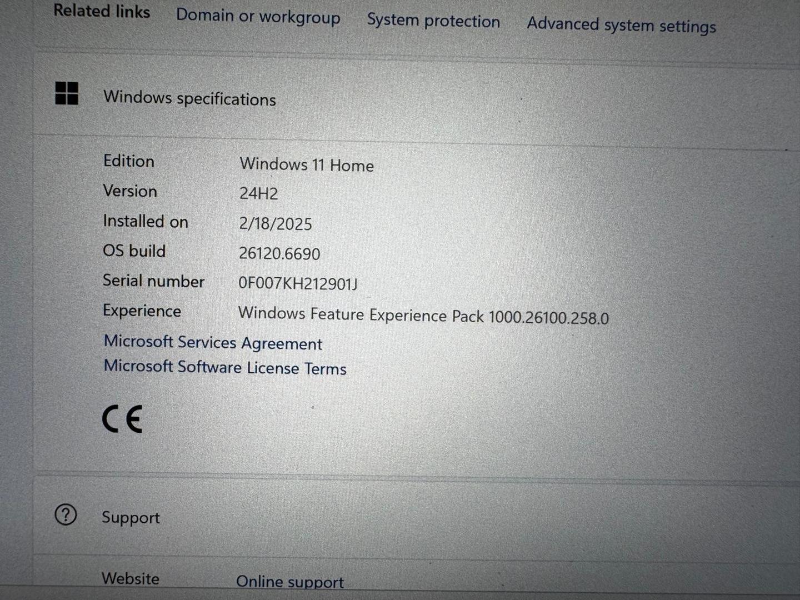Click the Windows logo icon beside specifications
Screen dimensions: 800x600
(x=67, y=93)
